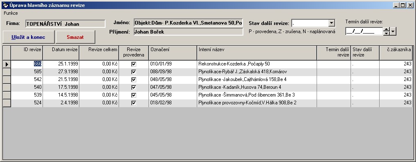Image resolution: width=416 pixels, height=162 pixels.
Task: Click the Stav další revize column header
Action: click(365, 53)
